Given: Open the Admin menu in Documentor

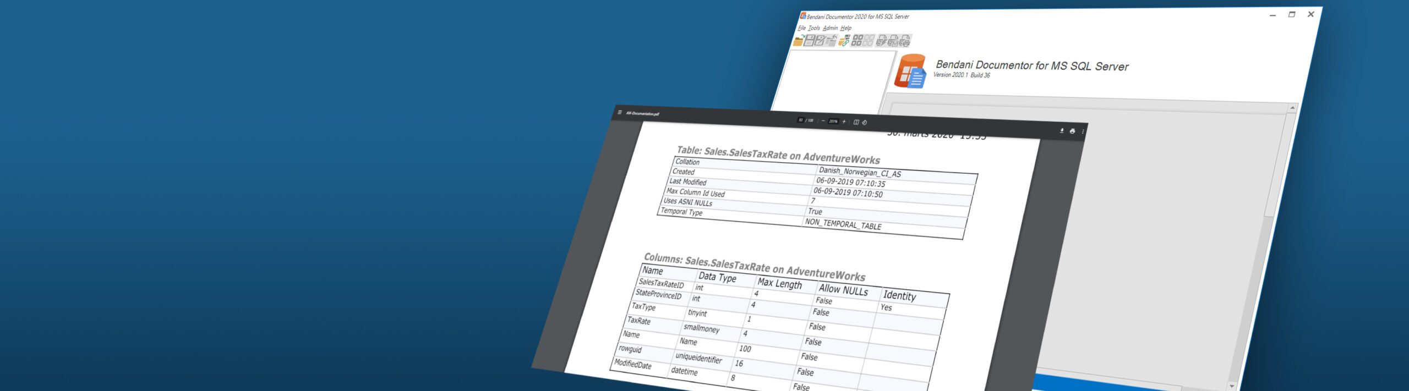Looking at the screenshot, I should (x=830, y=28).
